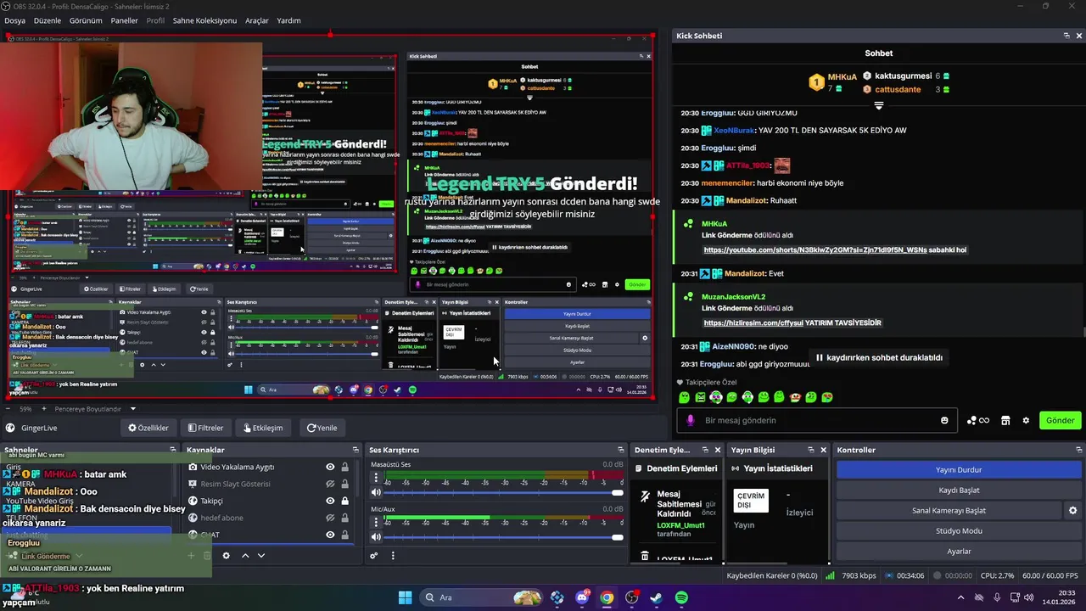The height and width of the screenshot is (611, 1086).
Task: Zoom out preview with minus
Action: pyautogui.click(x=8, y=409)
